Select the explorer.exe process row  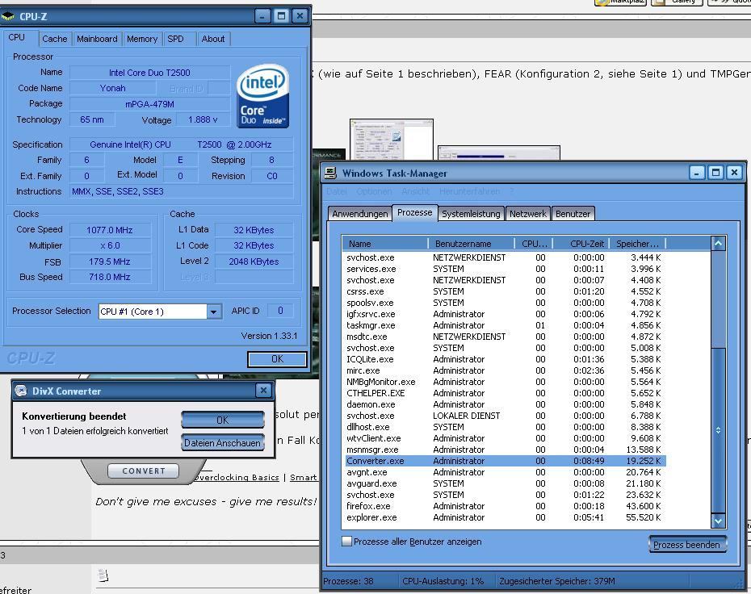pos(504,517)
